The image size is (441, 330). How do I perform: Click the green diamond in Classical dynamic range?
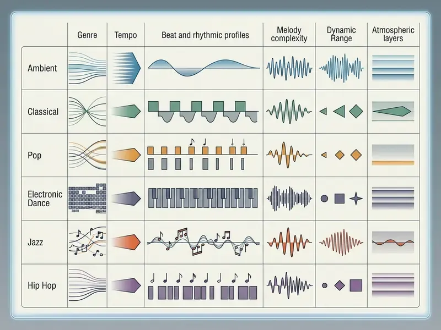pyautogui.click(x=356, y=111)
